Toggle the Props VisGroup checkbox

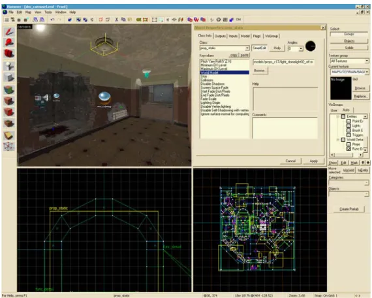pos(349,144)
